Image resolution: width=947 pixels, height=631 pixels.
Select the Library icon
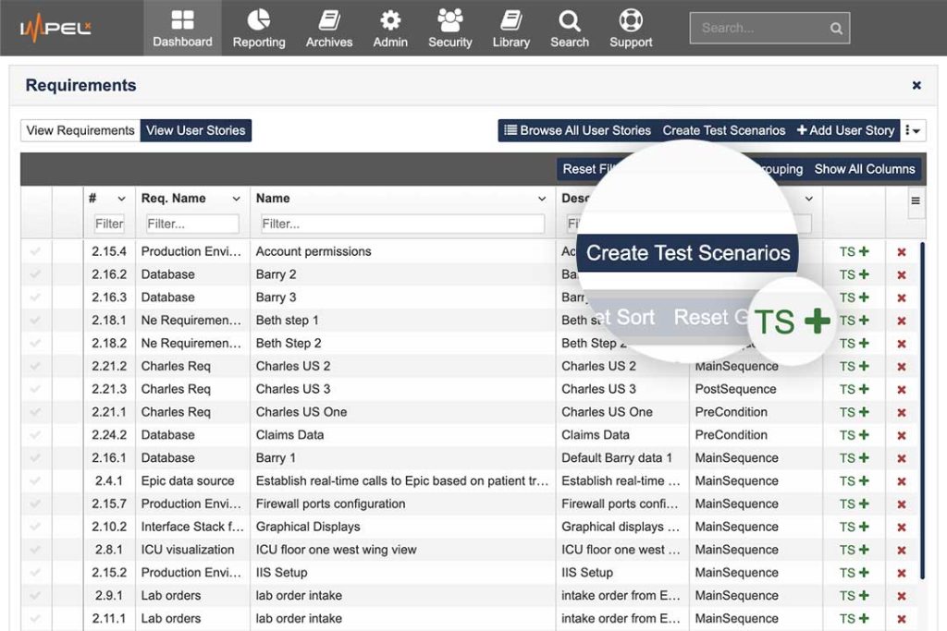[510, 28]
